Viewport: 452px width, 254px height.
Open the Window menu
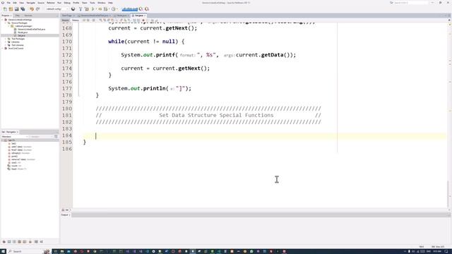coord(102,3)
